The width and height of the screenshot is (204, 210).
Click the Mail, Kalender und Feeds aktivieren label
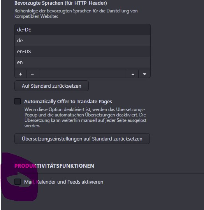tap(64, 182)
